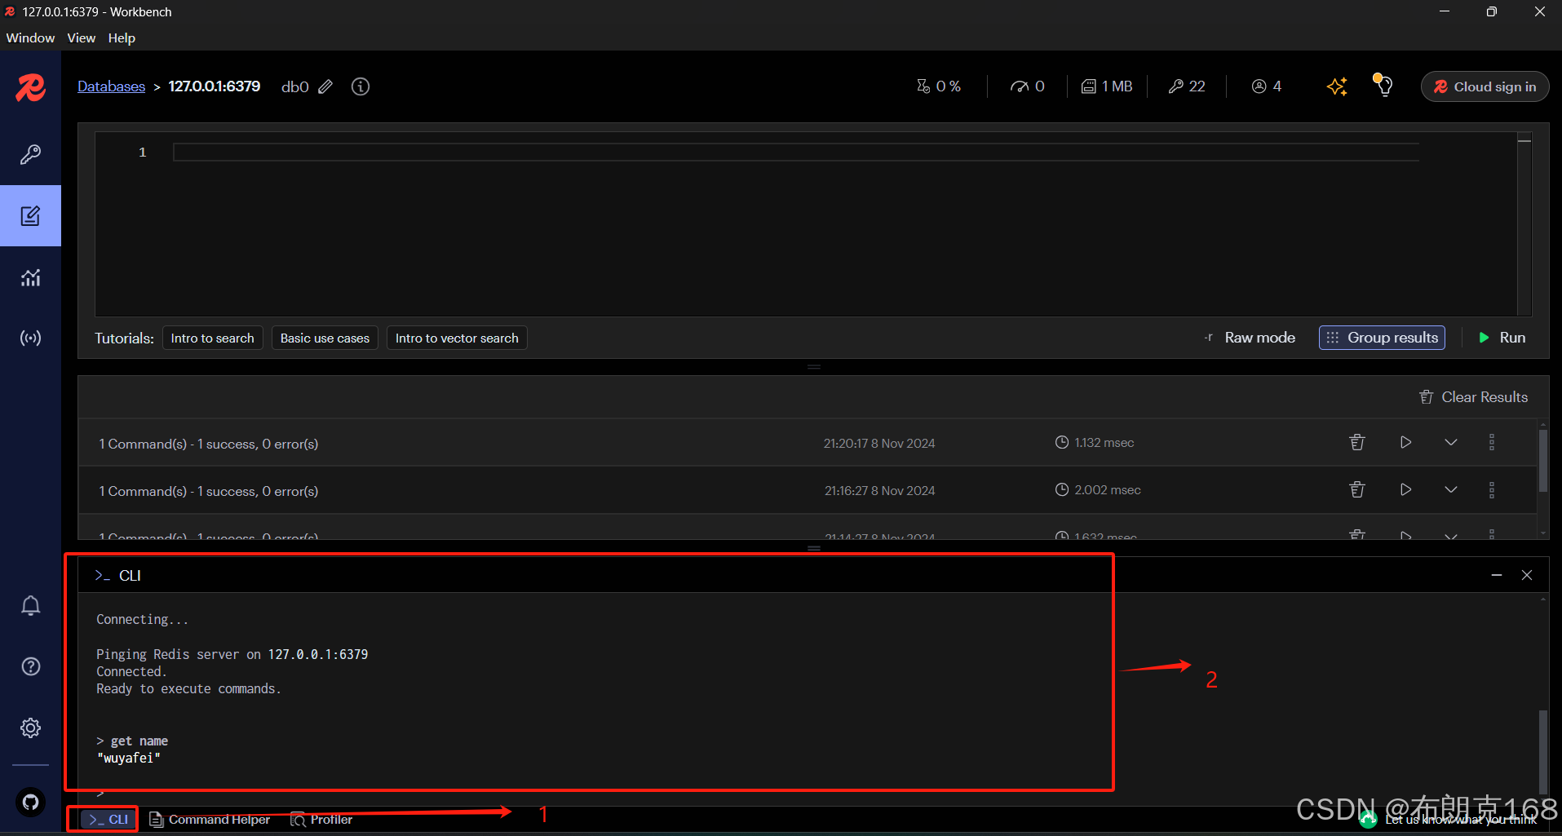The image size is (1562, 836).
Task: Re-run the 21:16:27 command
Action: click(x=1405, y=489)
